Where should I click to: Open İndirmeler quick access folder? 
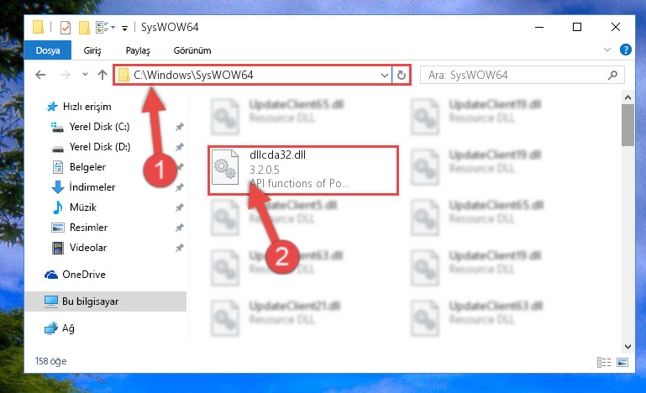coord(92,187)
